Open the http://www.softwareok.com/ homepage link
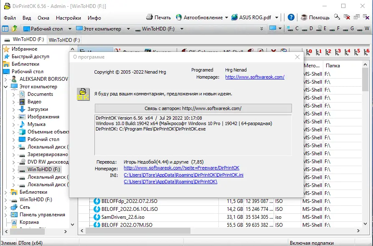Viewport: 373px width, 246px height. pos(255,77)
